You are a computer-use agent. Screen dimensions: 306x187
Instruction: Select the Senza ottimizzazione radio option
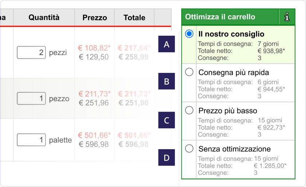(189, 149)
